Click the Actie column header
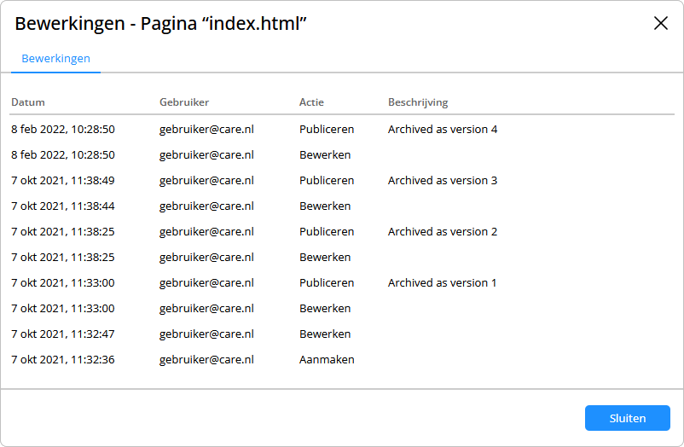Viewport: 684px width, 447px height. click(311, 102)
